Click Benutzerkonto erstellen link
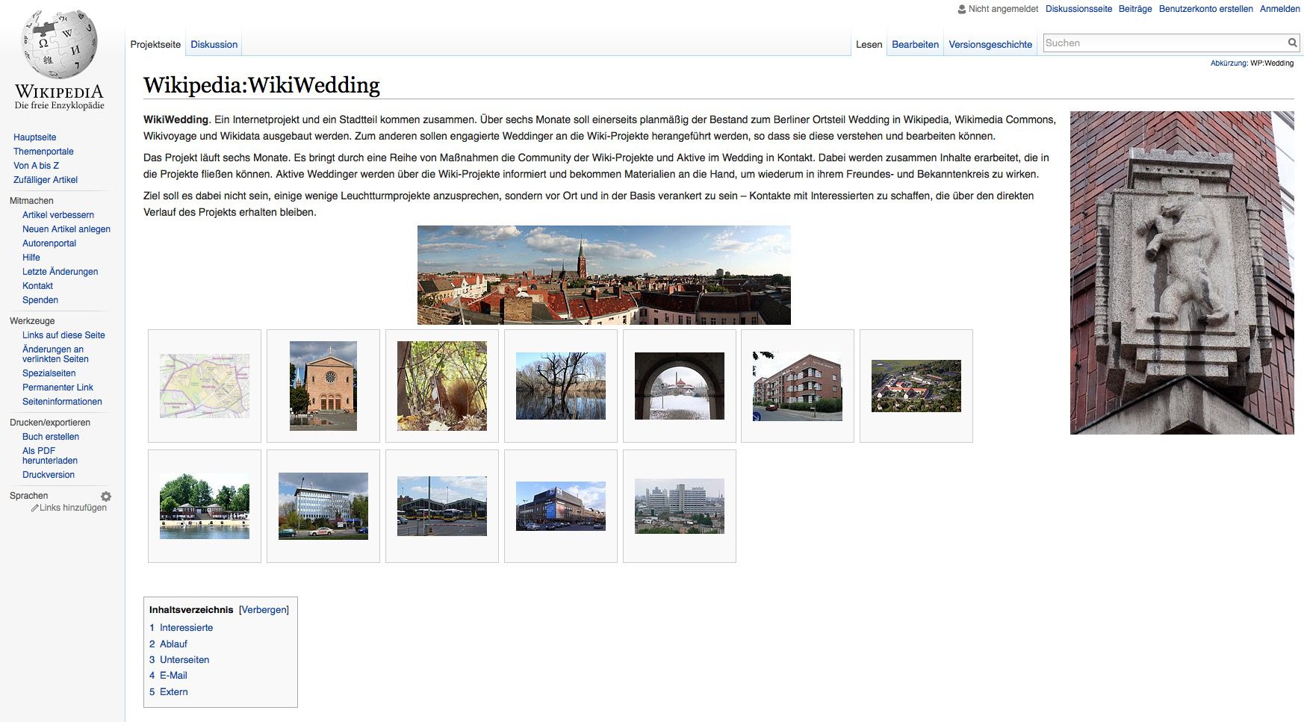The width and height of the screenshot is (1304, 722). 1205,9
